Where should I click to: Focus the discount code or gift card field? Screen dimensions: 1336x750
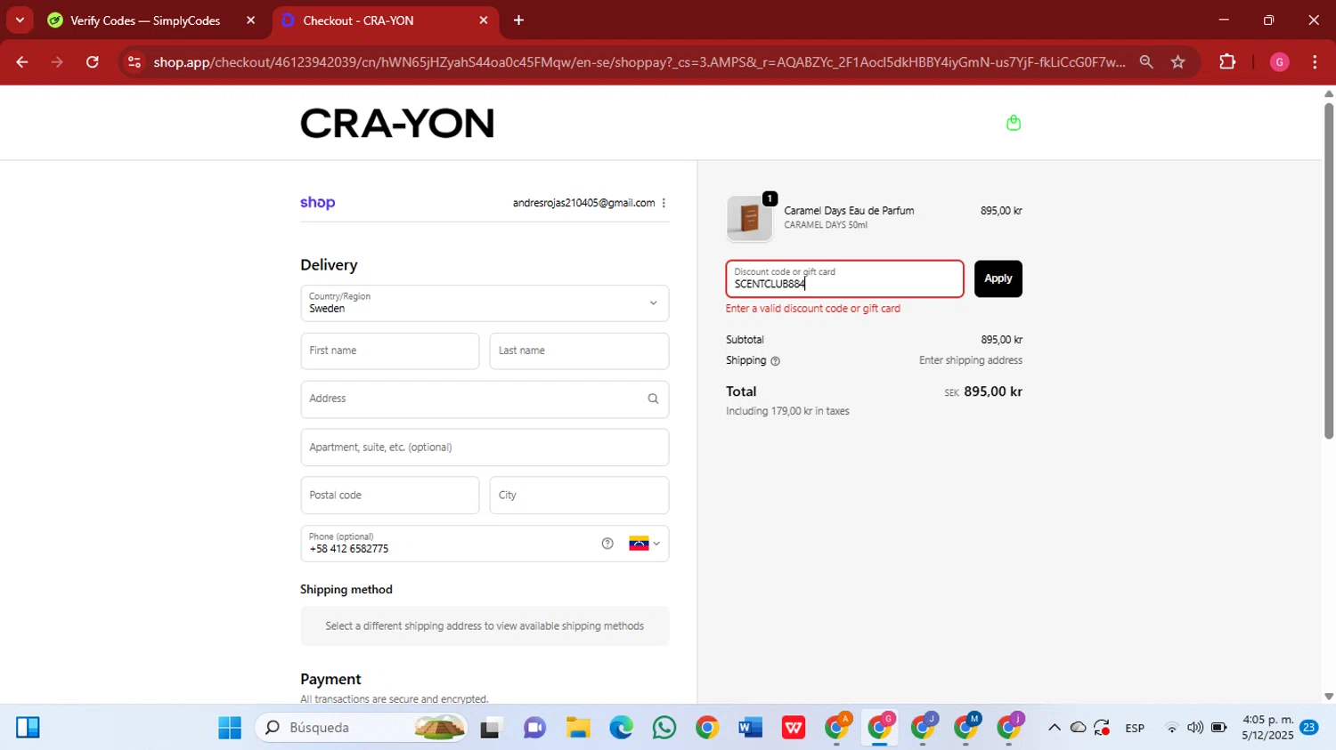(x=844, y=278)
